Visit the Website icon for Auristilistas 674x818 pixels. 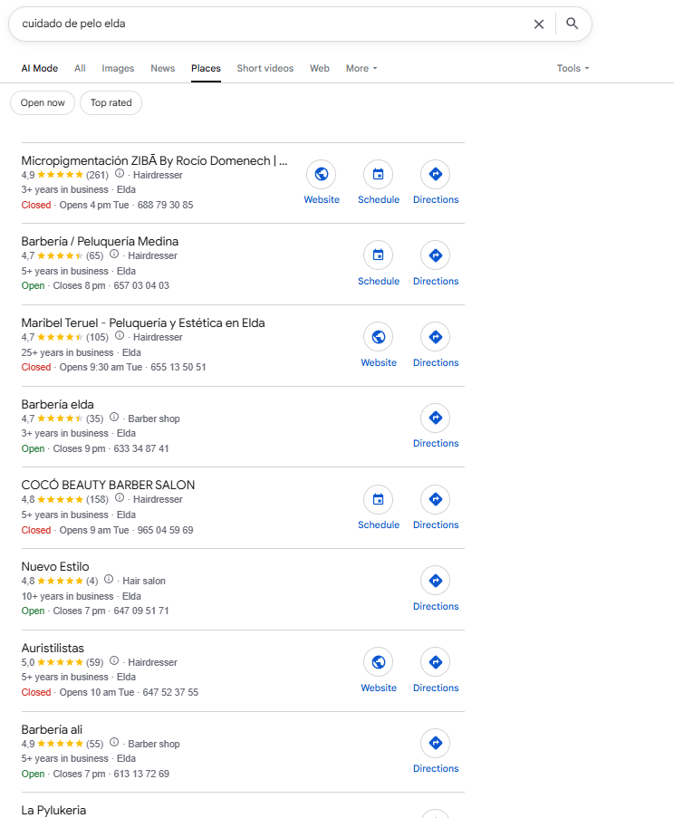pos(378,662)
